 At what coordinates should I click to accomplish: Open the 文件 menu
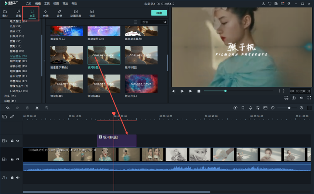(x=29, y=3)
